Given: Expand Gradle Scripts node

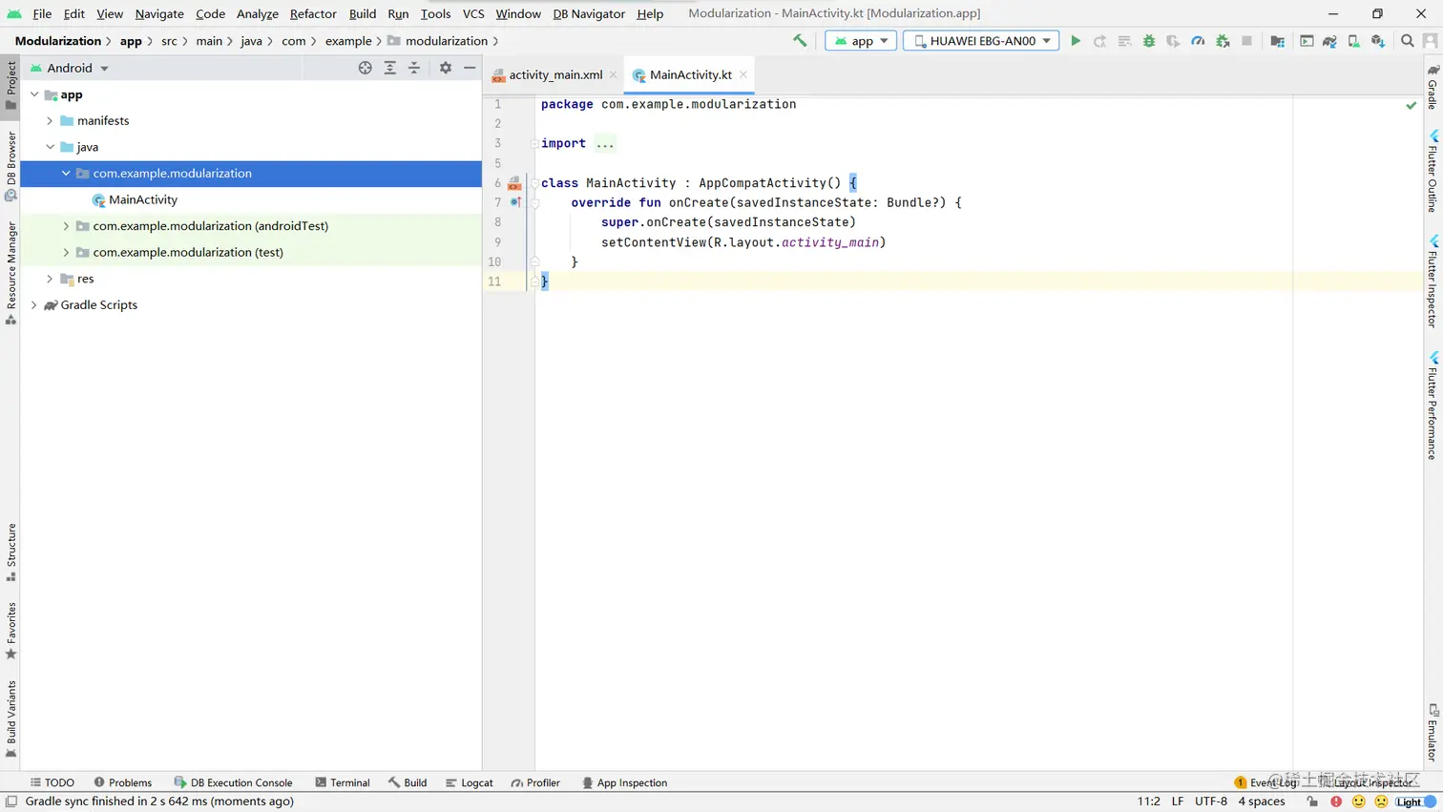Looking at the screenshot, I should pos(34,305).
